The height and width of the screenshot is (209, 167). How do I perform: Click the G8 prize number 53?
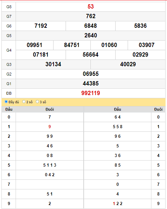(x=91, y=6)
